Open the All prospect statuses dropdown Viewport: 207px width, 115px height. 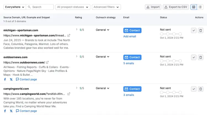click(x=73, y=7)
